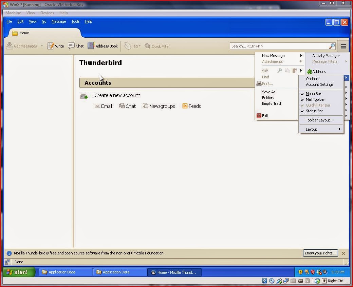The height and width of the screenshot is (287, 353).
Task: Open the VirtualBox Devices menu
Action: click(47, 13)
